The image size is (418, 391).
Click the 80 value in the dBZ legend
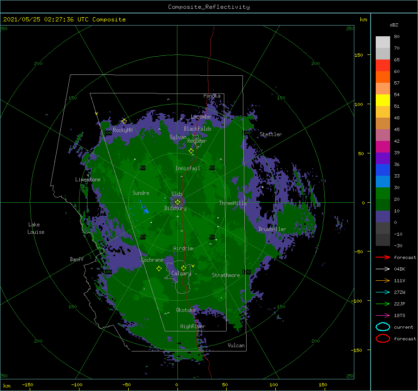(x=397, y=37)
